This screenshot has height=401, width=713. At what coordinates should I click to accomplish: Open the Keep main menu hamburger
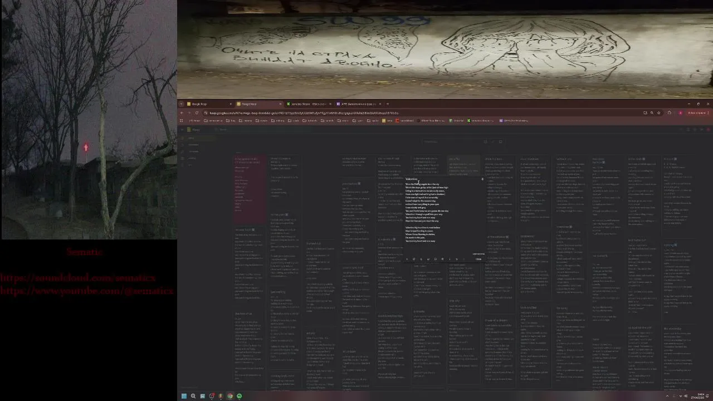(182, 130)
